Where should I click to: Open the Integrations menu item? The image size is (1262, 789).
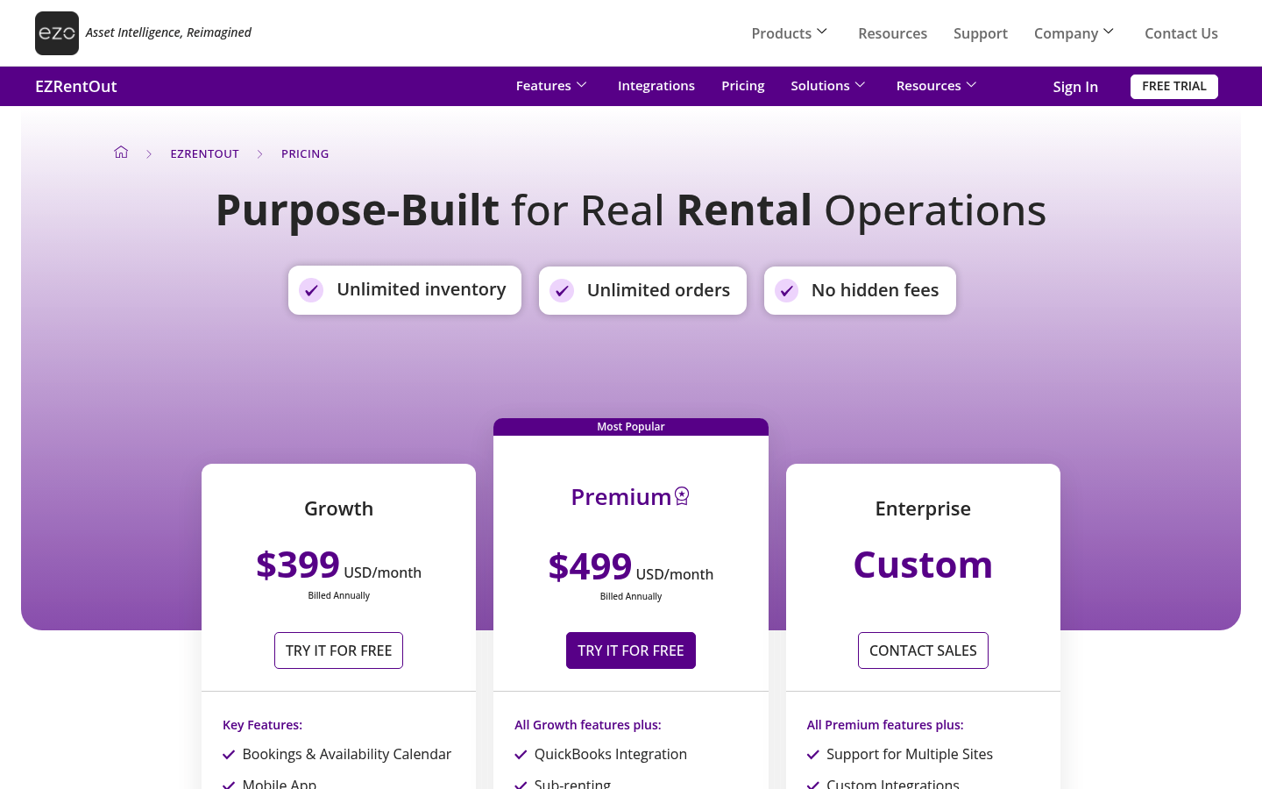[x=656, y=86]
